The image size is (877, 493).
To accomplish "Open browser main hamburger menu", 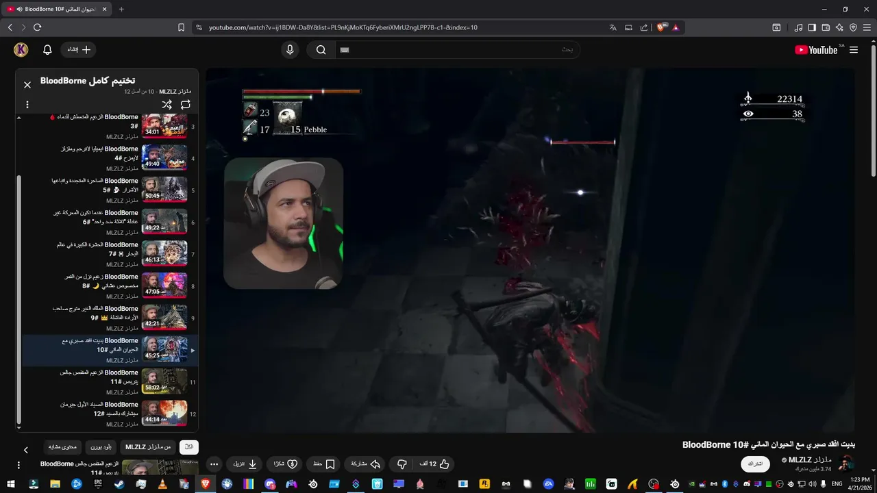I will (x=867, y=27).
